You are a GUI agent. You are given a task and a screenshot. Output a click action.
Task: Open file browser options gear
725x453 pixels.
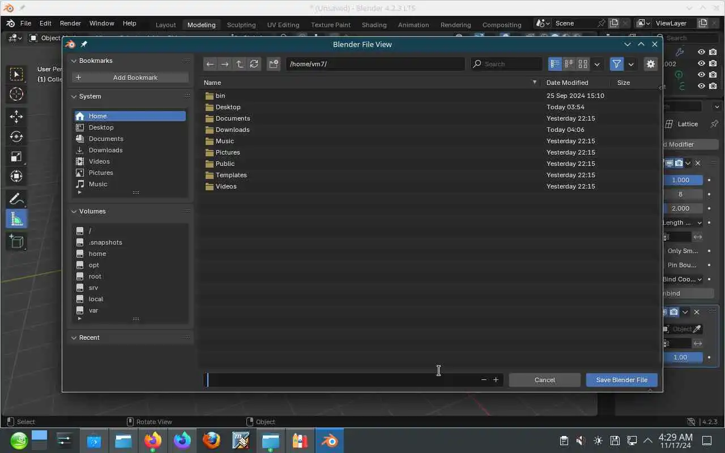pos(650,64)
